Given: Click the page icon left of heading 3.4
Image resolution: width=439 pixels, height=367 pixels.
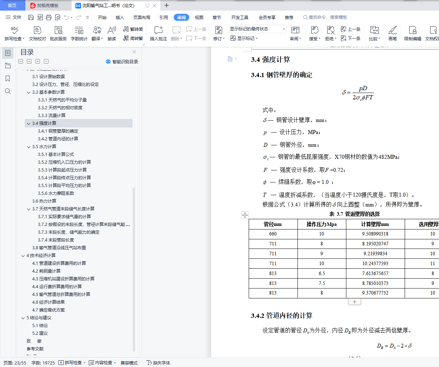Looking at the screenshot, I should [230, 59].
